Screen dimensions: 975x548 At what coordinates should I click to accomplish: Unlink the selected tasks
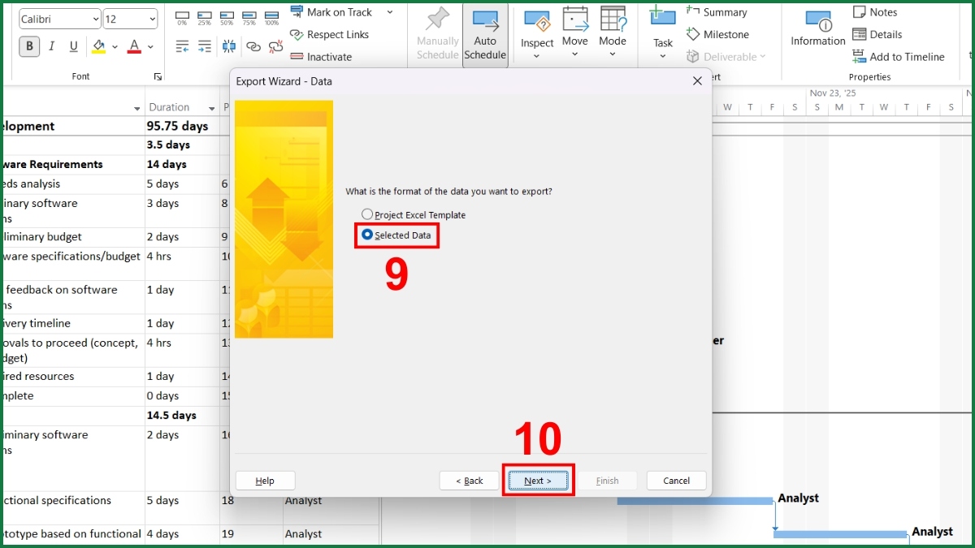(276, 46)
